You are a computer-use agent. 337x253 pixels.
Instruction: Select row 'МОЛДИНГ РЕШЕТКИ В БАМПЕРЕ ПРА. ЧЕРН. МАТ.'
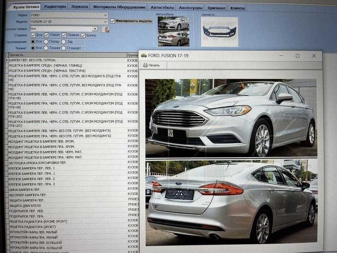pyautogui.click(x=73, y=157)
